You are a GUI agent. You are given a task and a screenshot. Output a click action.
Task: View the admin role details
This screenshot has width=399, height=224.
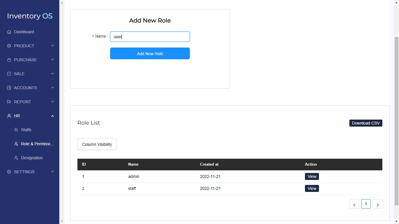[x=312, y=176]
